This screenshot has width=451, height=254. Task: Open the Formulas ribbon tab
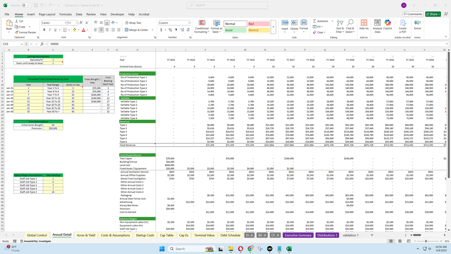[x=65, y=14]
